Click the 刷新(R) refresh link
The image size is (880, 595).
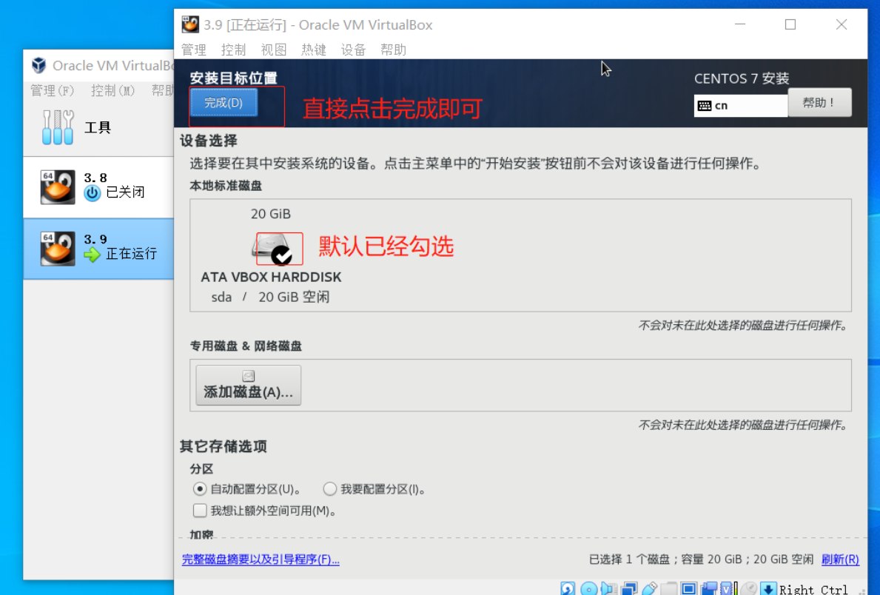click(x=840, y=559)
